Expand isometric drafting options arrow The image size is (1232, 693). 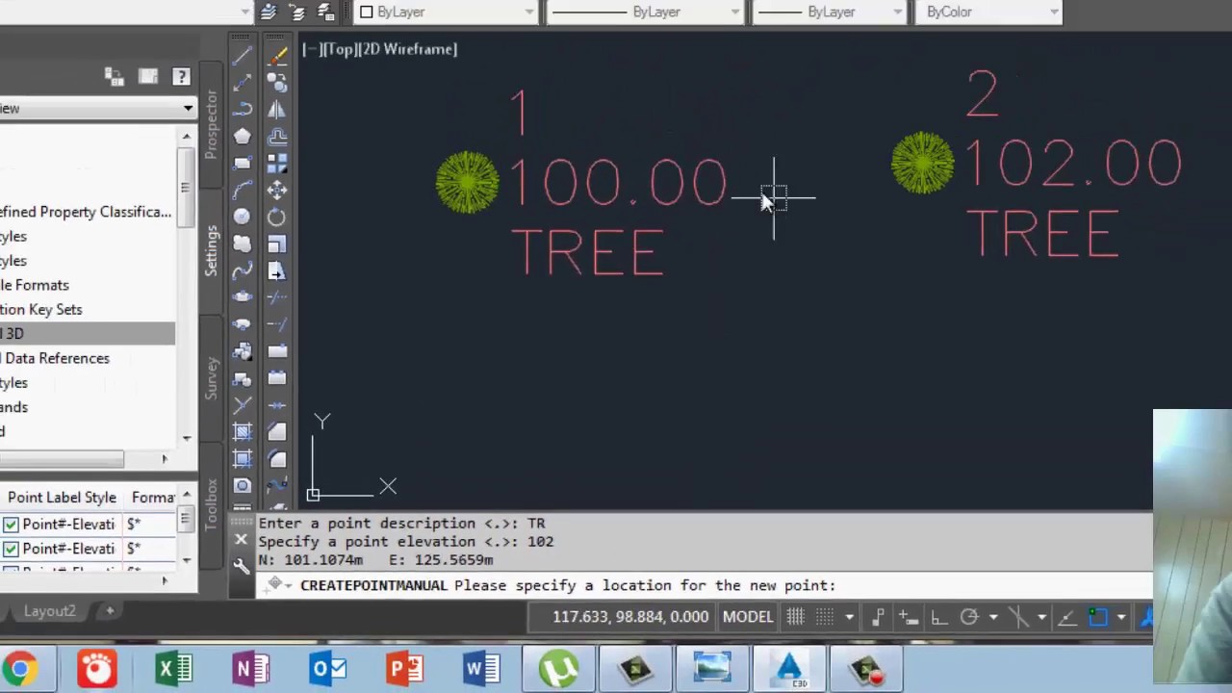click(x=1041, y=617)
